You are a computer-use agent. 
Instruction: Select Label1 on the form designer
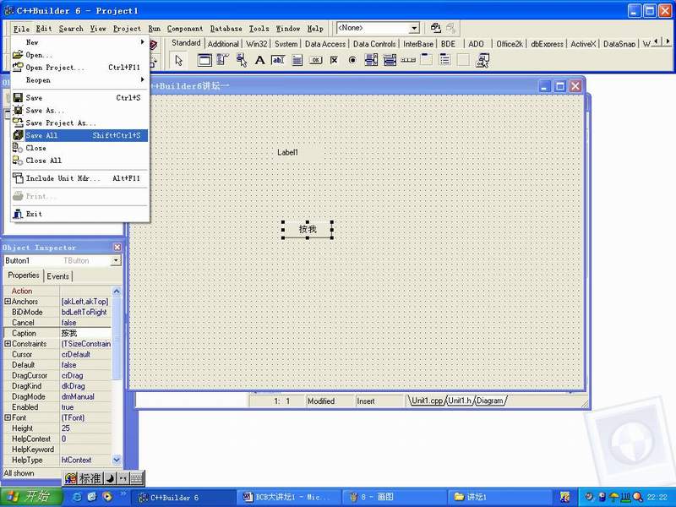287,153
